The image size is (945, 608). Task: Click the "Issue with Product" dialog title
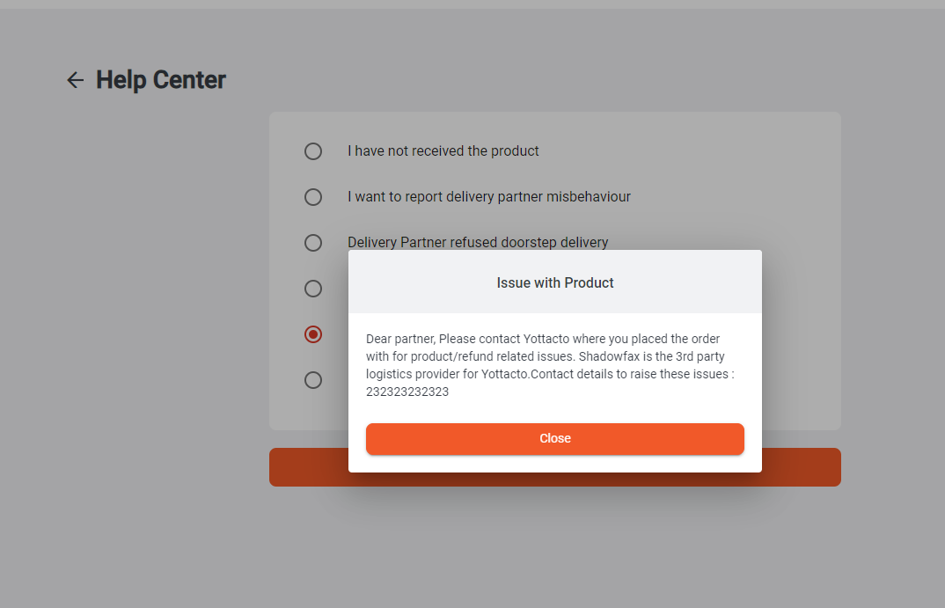coord(555,283)
